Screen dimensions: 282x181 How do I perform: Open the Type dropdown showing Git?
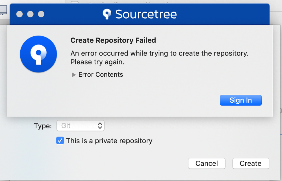click(x=81, y=125)
